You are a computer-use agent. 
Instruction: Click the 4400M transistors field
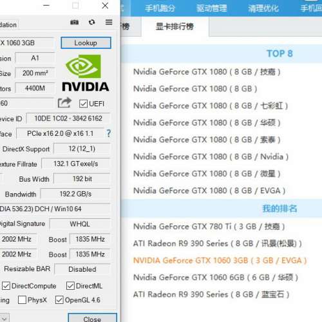[35, 88]
